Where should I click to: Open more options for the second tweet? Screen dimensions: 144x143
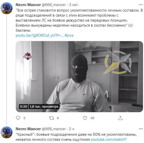coord(141,129)
